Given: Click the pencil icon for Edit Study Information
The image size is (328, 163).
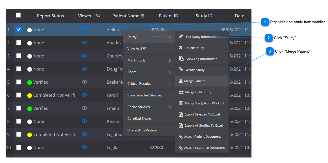Looking at the screenshot, I should click(x=181, y=37).
